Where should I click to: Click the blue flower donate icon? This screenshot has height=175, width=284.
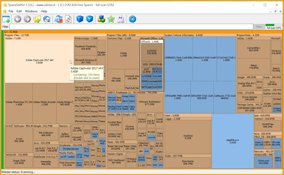pos(132,19)
